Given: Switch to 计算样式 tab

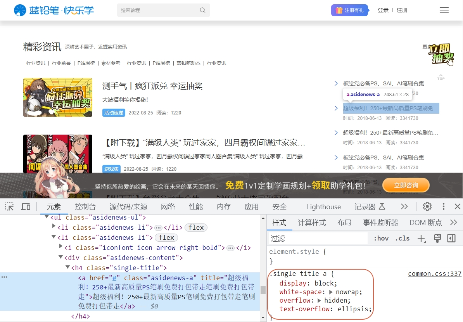Looking at the screenshot, I should 312,222.
